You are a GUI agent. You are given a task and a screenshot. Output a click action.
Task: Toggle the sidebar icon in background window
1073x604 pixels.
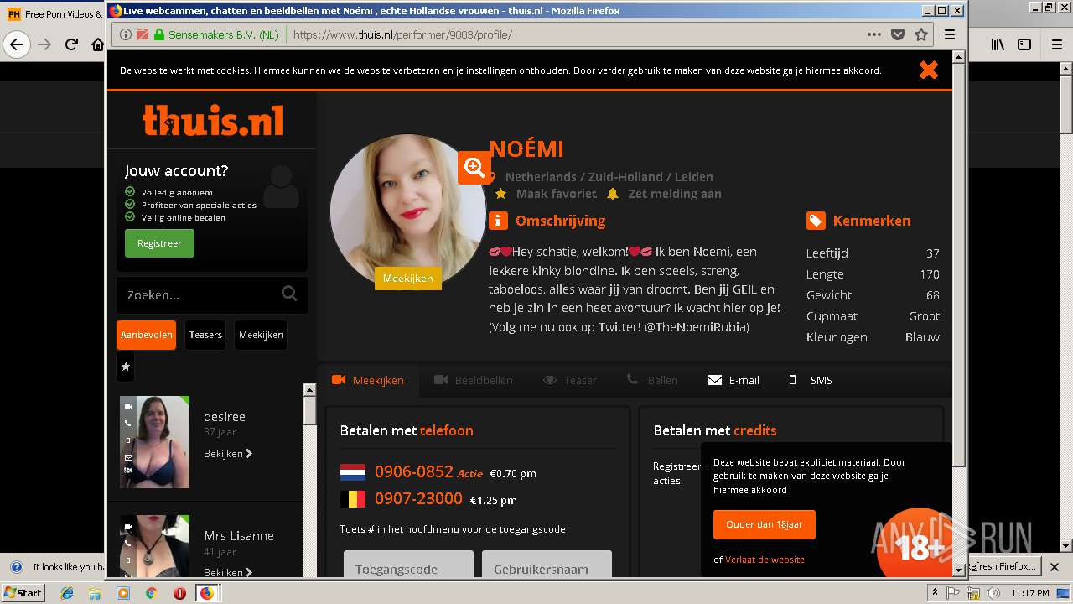pyautogui.click(x=1024, y=44)
